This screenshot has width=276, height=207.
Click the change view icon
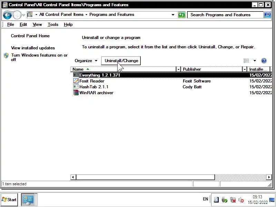pyautogui.click(x=246, y=61)
